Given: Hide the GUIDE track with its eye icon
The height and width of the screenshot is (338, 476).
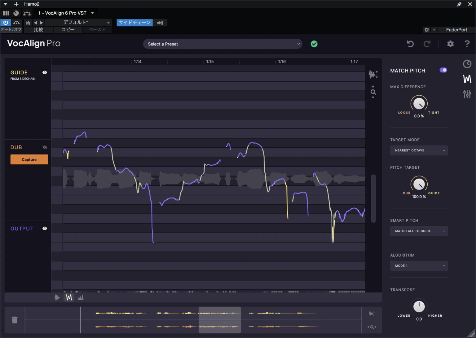Looking at the screenshot, I should pyautogui.click(x=45, y=72).
